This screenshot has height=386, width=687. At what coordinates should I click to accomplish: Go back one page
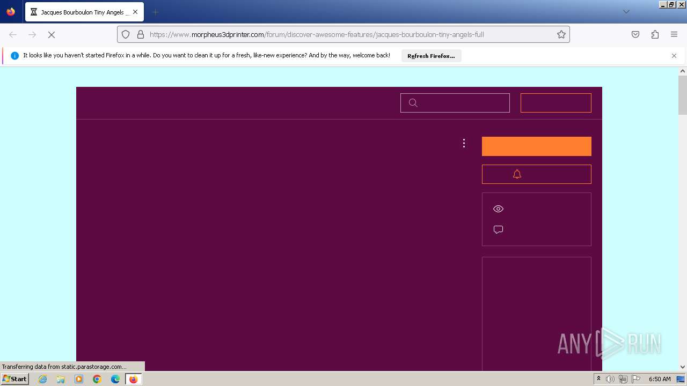(13, 34)
